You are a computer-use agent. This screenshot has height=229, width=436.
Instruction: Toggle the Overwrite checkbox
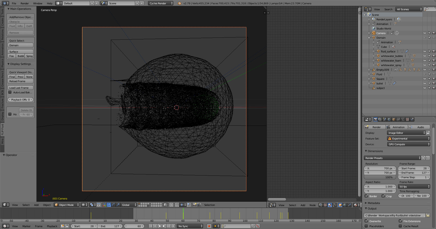pos(367,221)
